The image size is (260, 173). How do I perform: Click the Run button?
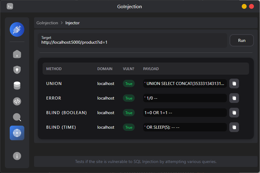point(241,40)
